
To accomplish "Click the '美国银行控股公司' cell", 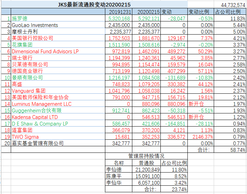I will pyautogui.click(x=58, y=38).
